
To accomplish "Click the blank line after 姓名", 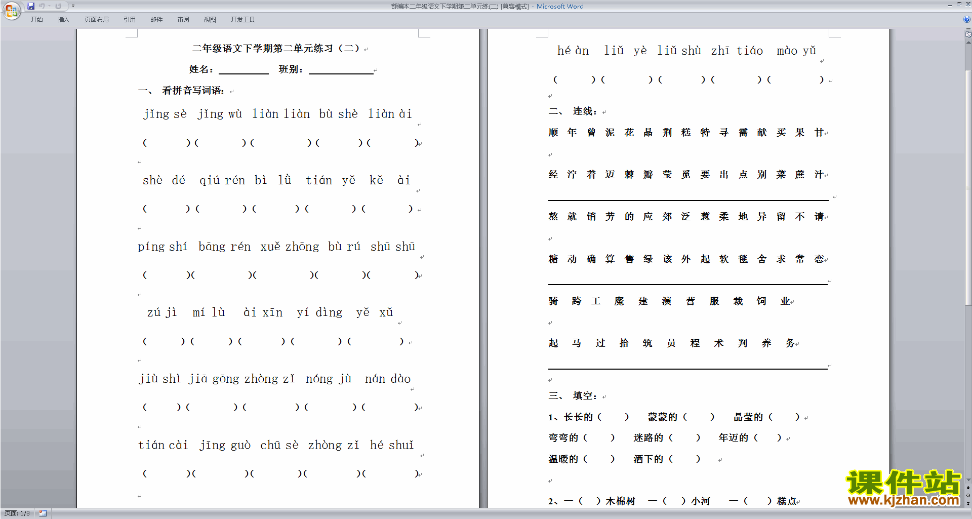I will pos(244,70).
